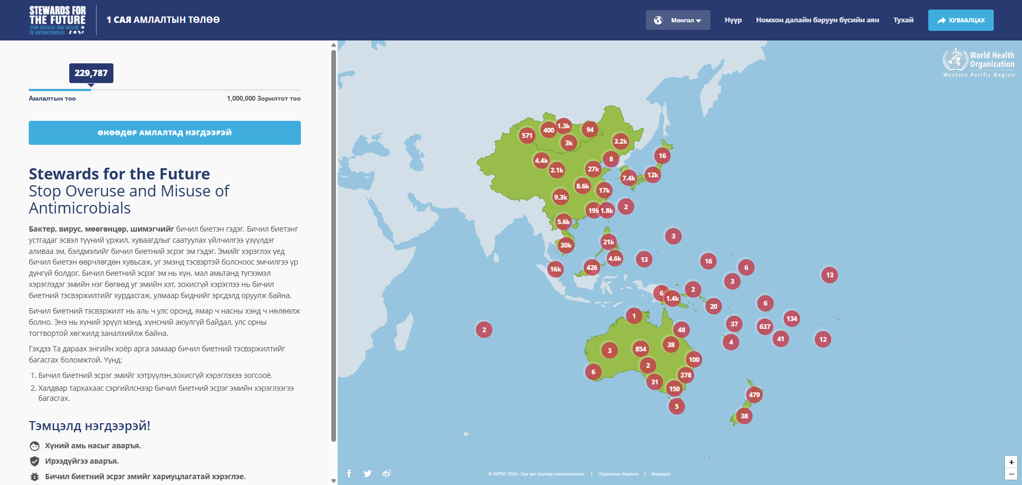Click the scroll down arrow of left panel
This screenshot has width=1022, height=485.
(333, 481)
